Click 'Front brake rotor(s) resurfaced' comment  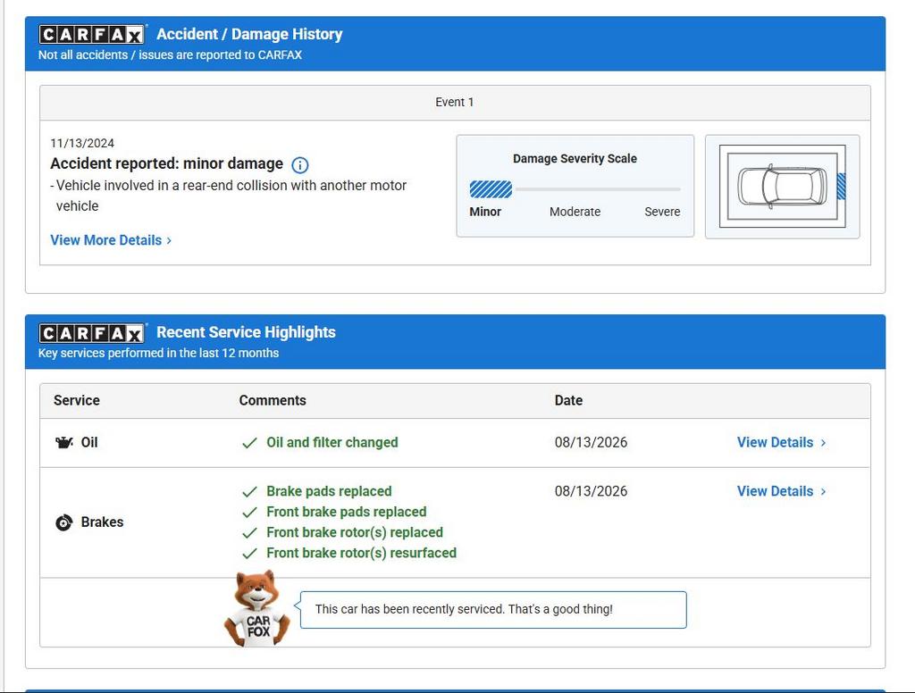click(x=361, y=553)
